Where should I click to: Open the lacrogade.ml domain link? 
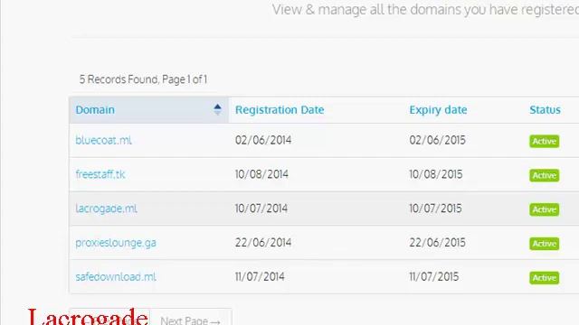pos(107,209)
